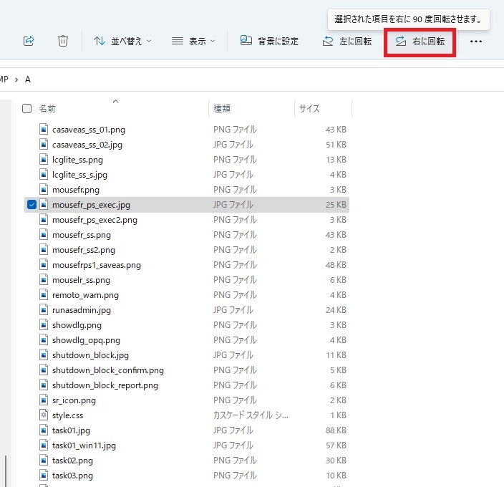Click 背景に設定 button
504x487 pixels.
click(x=269, y=41)
